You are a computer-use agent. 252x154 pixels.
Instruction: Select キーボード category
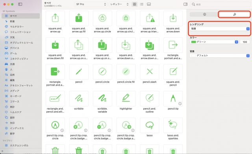click(21, 96)
